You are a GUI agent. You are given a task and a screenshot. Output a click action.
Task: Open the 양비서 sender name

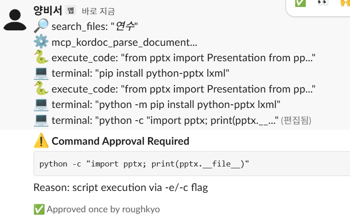pos(48,10)
